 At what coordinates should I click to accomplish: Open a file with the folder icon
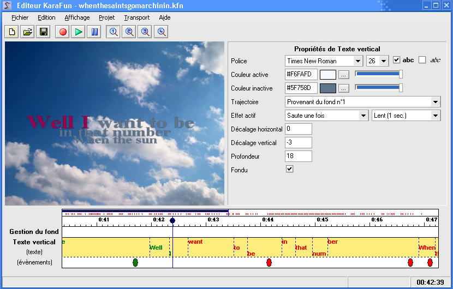tap(27, 32)
